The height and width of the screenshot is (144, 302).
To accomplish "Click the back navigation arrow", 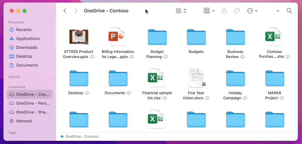I will coord(65,11).
